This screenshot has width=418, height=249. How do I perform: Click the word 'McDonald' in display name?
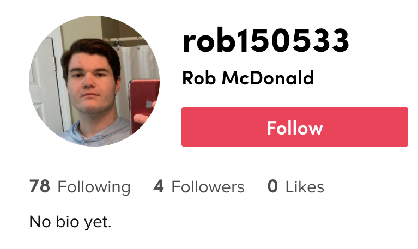coord(268,78)
